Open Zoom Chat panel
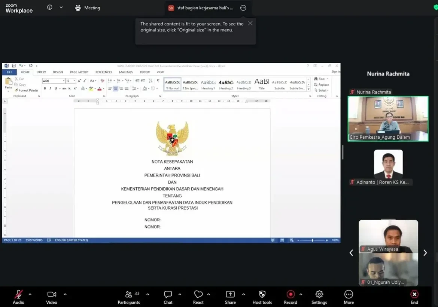The image size is (438, 307). coord(168,298)
